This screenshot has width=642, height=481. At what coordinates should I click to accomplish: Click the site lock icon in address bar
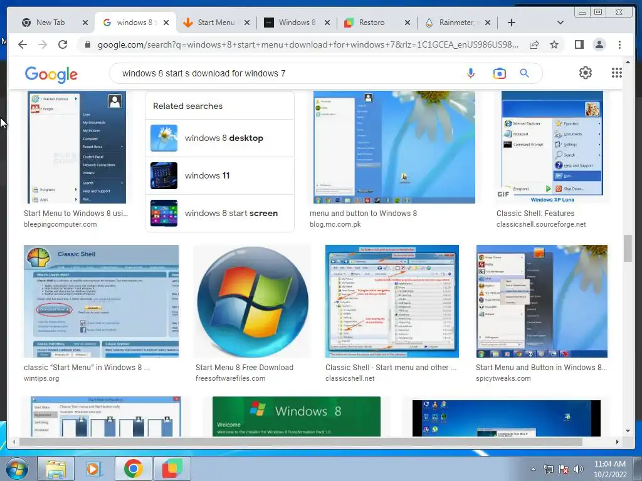point(87,44)
